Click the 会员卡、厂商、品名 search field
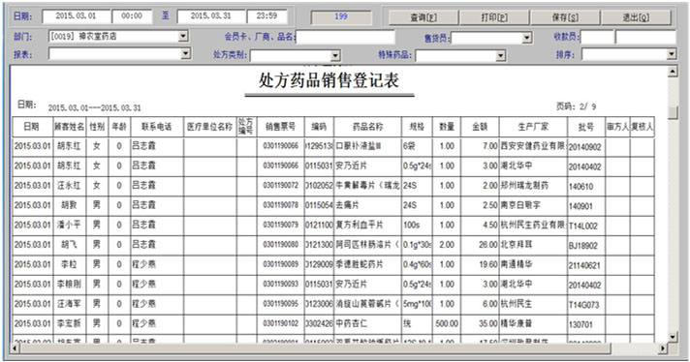 click(345, 37)
